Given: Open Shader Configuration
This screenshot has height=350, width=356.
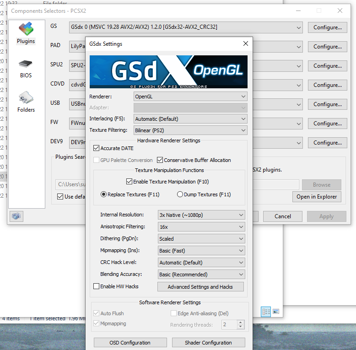Looking at the screenshot, I should tap(208, 343).
